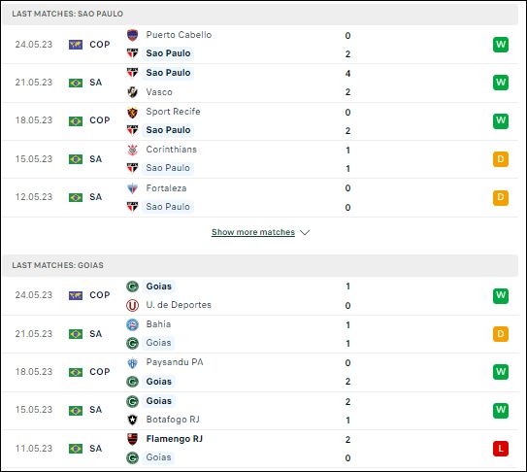
Task: Click the W badge for Sao Paulo vs Vasco
Action: 501,83
